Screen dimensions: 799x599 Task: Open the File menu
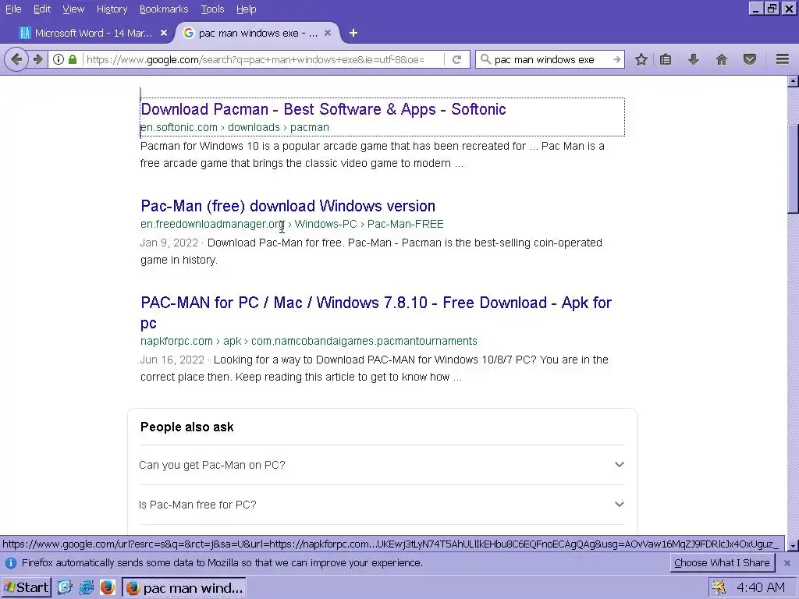(x=13, y=9)
